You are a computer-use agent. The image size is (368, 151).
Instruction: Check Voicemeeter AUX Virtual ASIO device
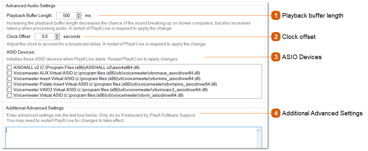click(x=10, y=73)
